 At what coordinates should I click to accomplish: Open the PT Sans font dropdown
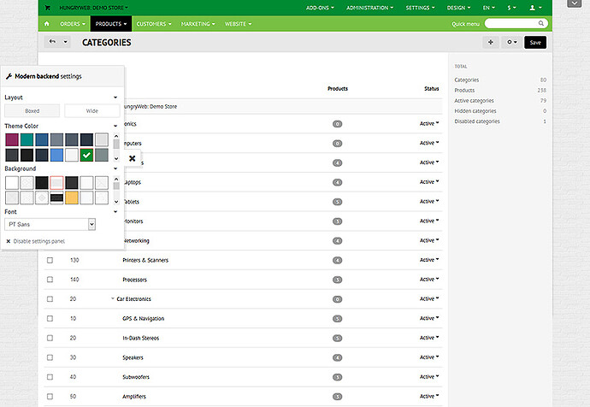pos(50,225)
